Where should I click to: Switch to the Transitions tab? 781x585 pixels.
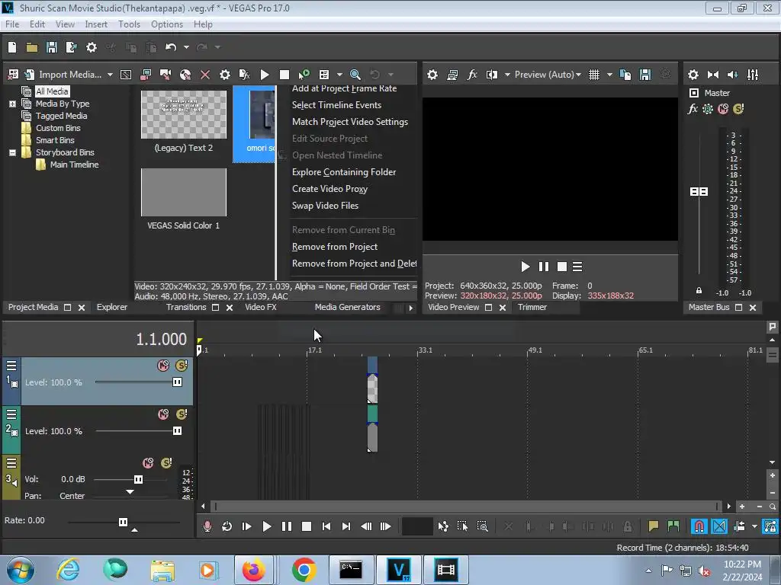pyautogui.click(x=186, y=308)
